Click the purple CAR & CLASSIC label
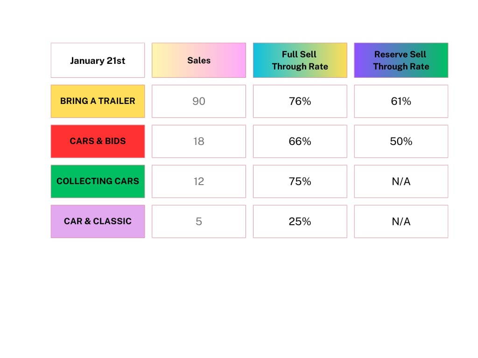 tap(98, 221)
